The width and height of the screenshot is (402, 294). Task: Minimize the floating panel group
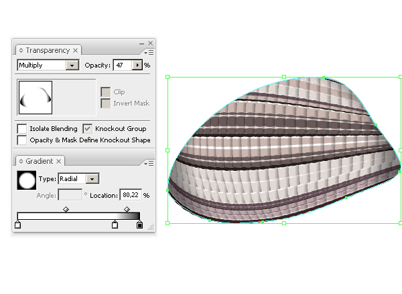[x=142, y=43]
